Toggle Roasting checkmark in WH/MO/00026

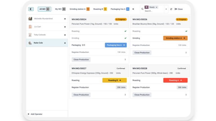click(186, 31)
